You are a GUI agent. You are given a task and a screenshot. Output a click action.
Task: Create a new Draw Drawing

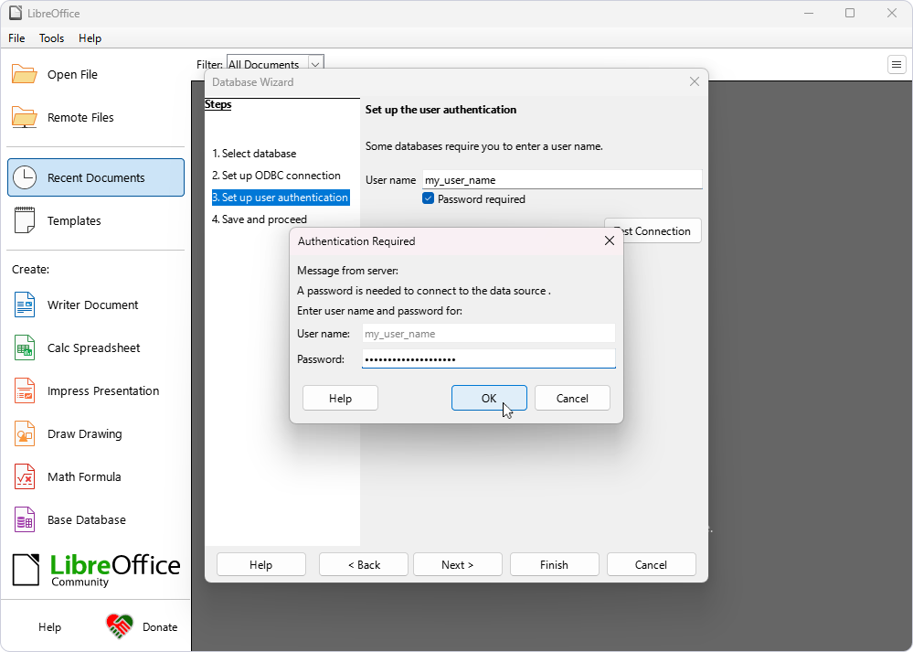(x=84, y=434)
